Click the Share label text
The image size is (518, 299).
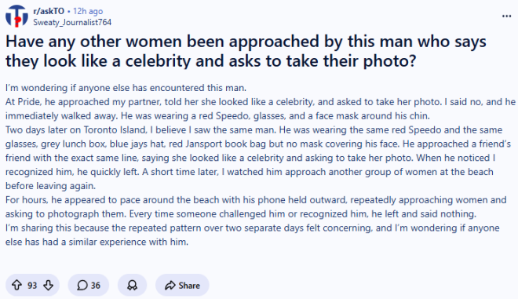pyautogui.click(x=189, y=285)
